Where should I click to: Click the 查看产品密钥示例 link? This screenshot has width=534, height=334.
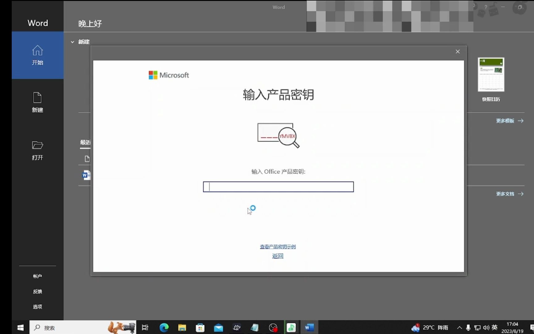[277, 246]
